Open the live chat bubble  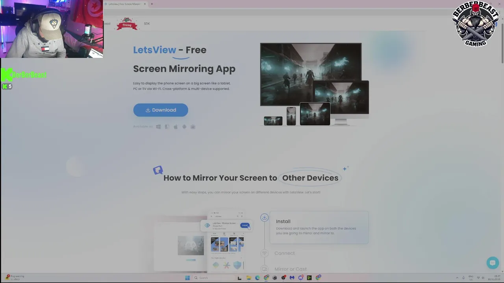493,263
